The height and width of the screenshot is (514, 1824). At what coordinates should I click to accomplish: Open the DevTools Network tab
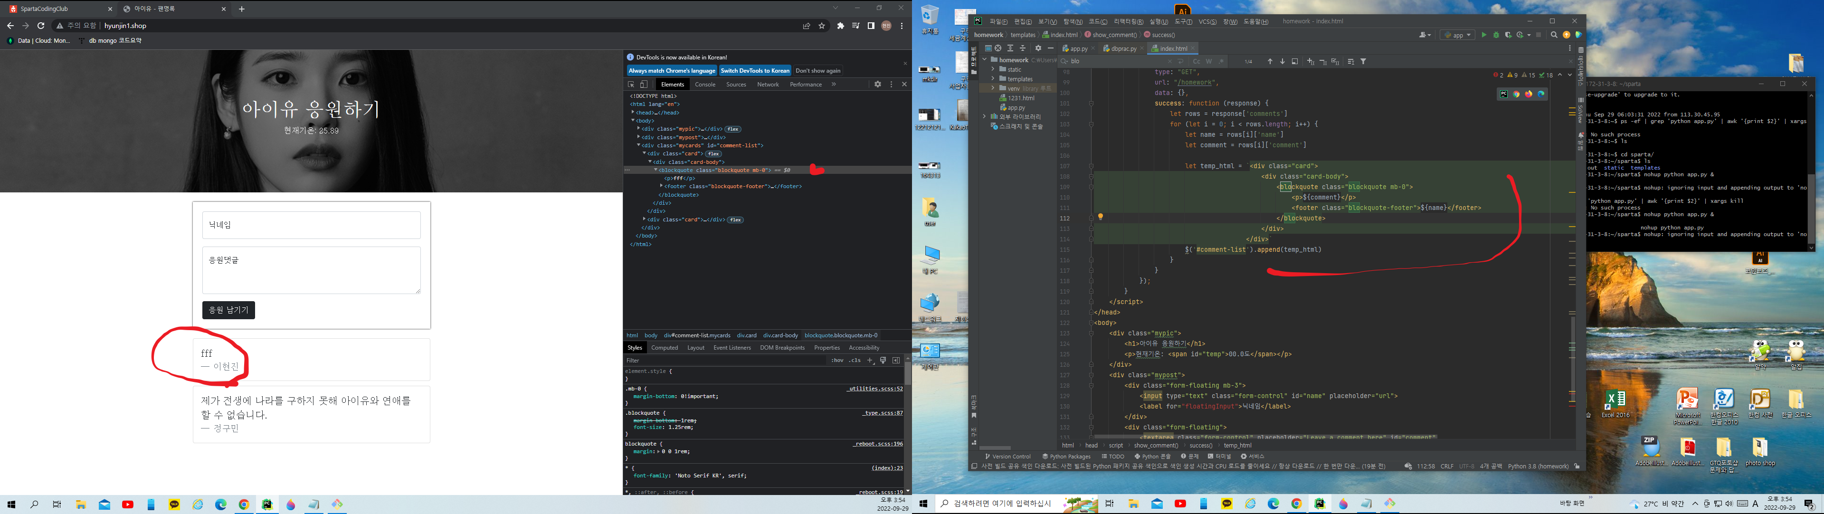(768, 84)
